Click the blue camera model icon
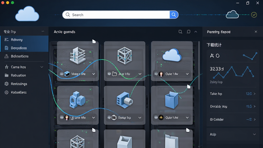Image resolution: width=263 pixels, height=148 pixels. pos(125,100)
